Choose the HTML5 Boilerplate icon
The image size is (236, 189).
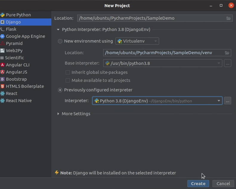(x=3, y=86)
